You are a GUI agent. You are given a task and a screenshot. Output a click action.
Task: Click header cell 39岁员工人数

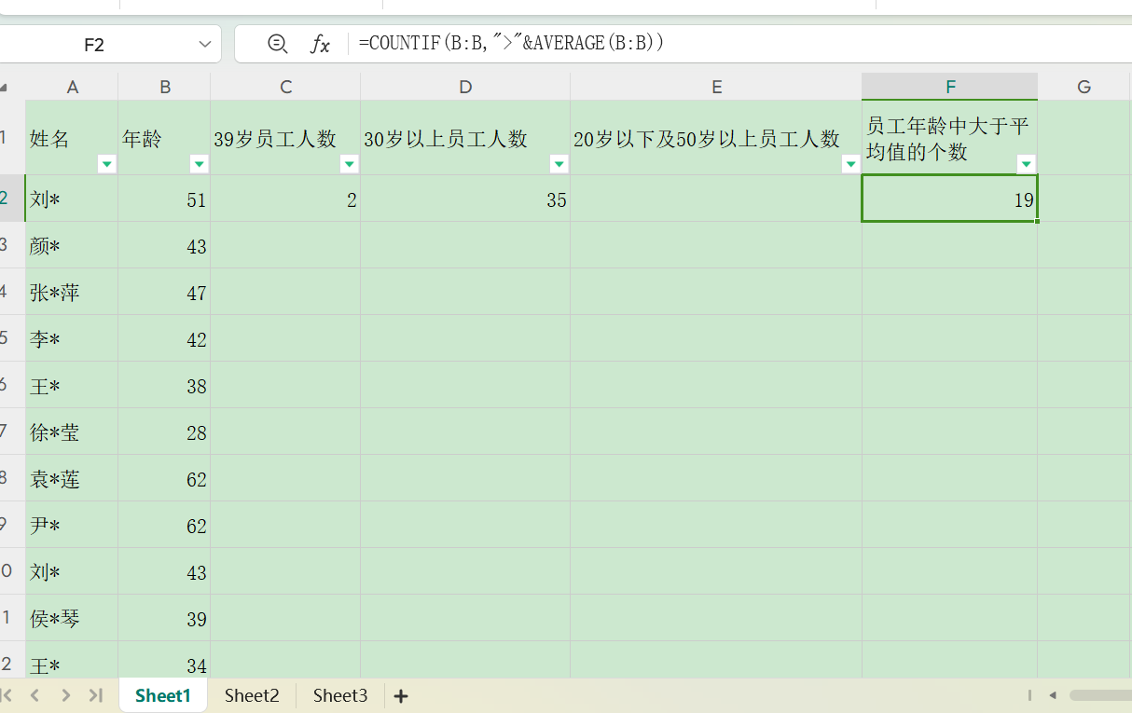pyautogui.click(x=285, y=137)
